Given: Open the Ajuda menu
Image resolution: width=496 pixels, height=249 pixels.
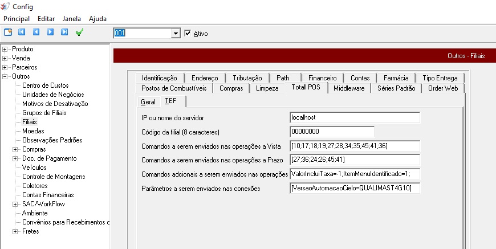Looking at the screenshot, I should [97, 19].
